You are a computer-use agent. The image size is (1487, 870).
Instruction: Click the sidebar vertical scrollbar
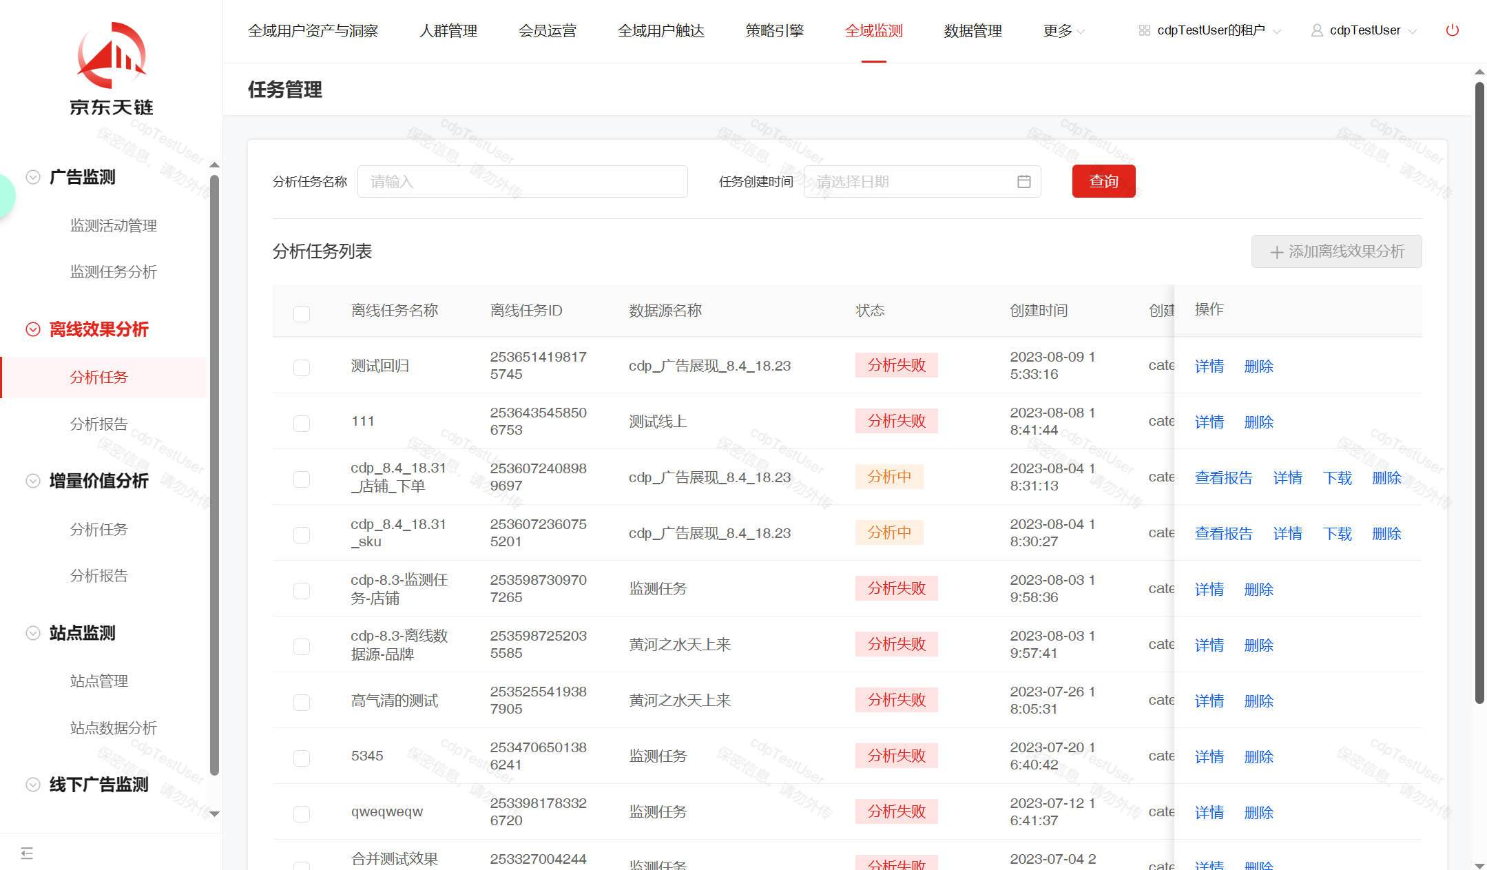click(x=214, y=475)
